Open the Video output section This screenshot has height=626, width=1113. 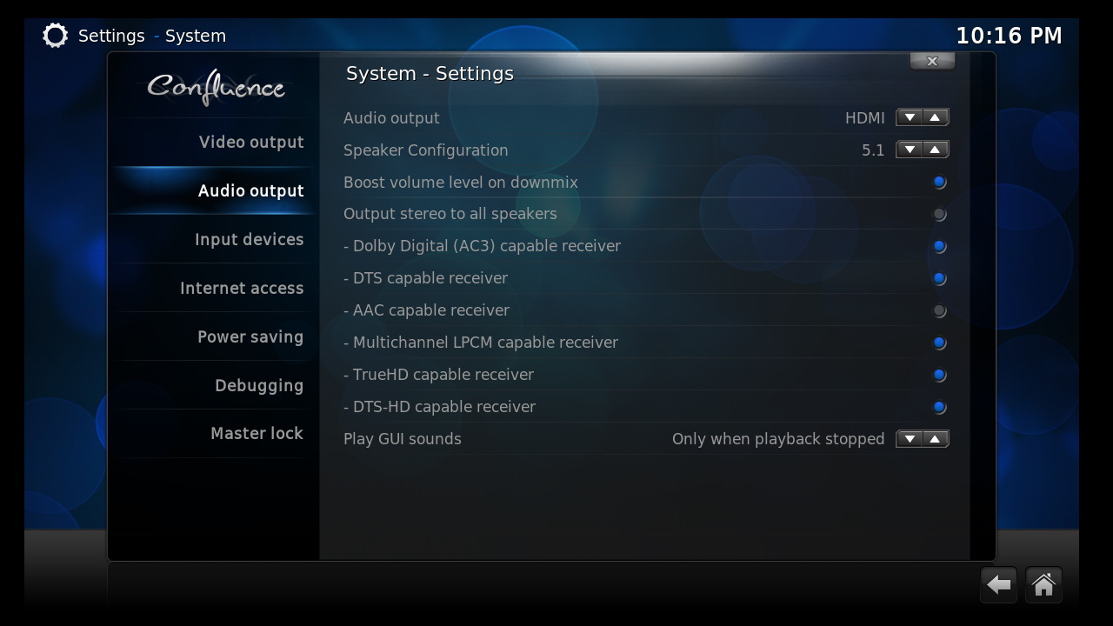tap(251, 143)
